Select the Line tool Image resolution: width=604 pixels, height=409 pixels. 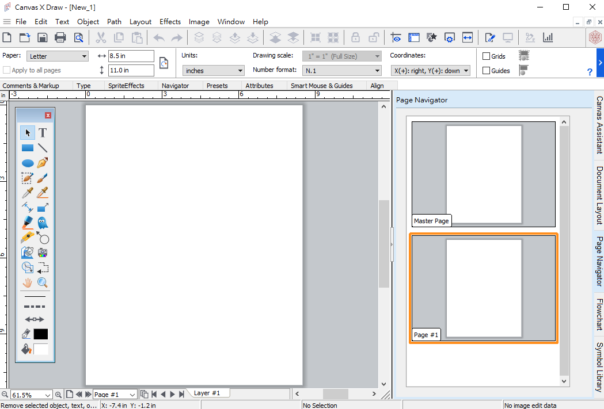(x=43, y=148)
